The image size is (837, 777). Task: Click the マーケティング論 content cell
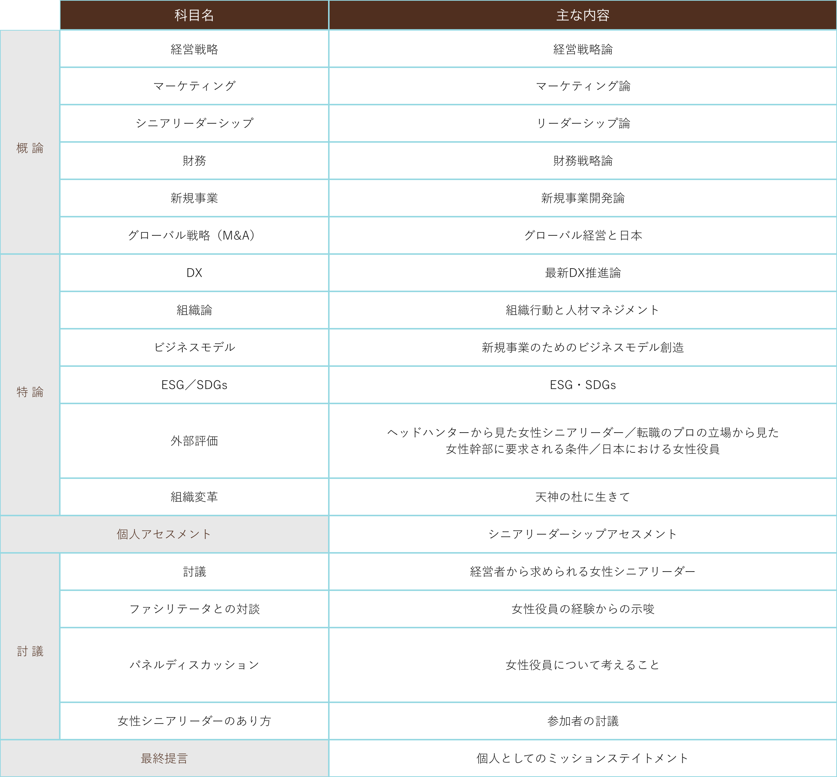583,86
